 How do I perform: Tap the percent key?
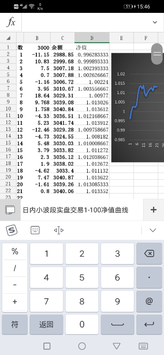click(x=15, y=251)
